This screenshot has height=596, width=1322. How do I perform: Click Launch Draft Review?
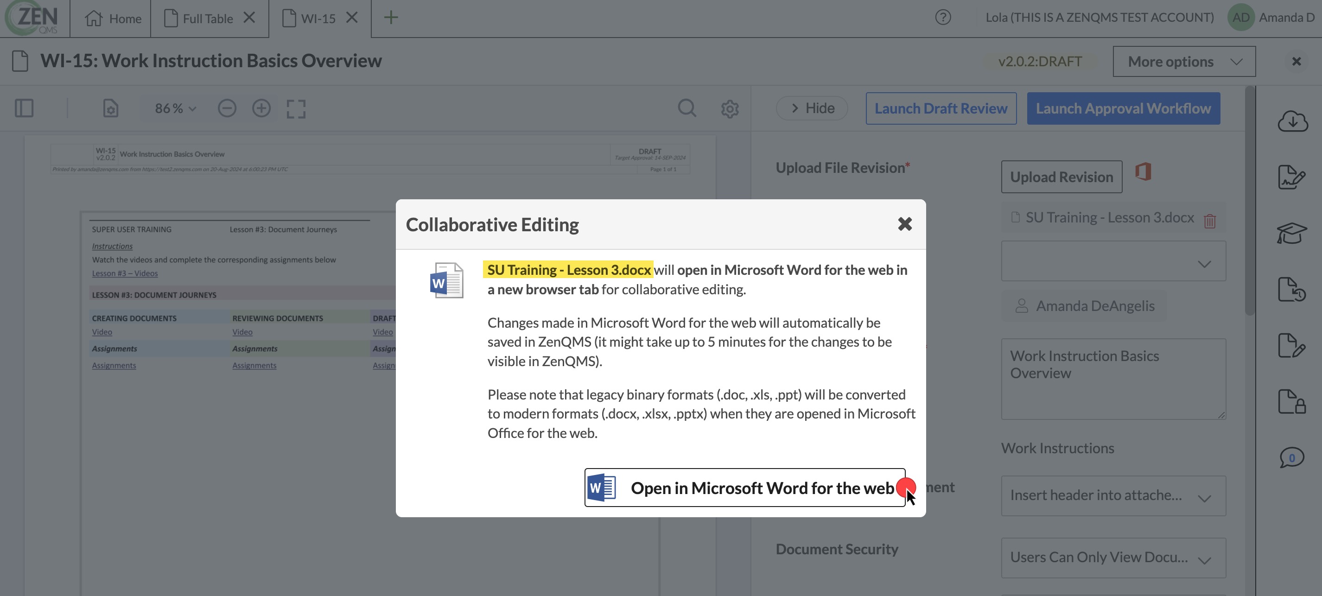click(x=941, y=108)
